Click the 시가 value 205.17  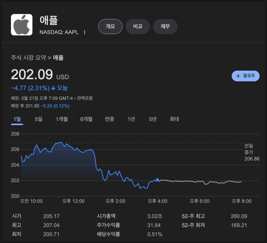click(x=51, y=216)
